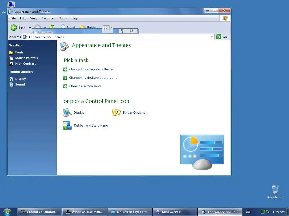Screen dimensions: 289x216
Task: Switch to Windows Task Manager taskbar button
Action: (x=85, y=212)
